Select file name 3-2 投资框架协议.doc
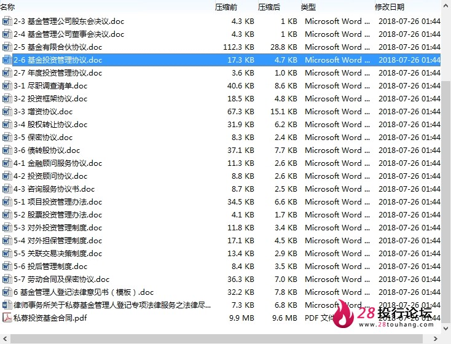The width and height of the screenshot is (451, 344). coord(50,99)
